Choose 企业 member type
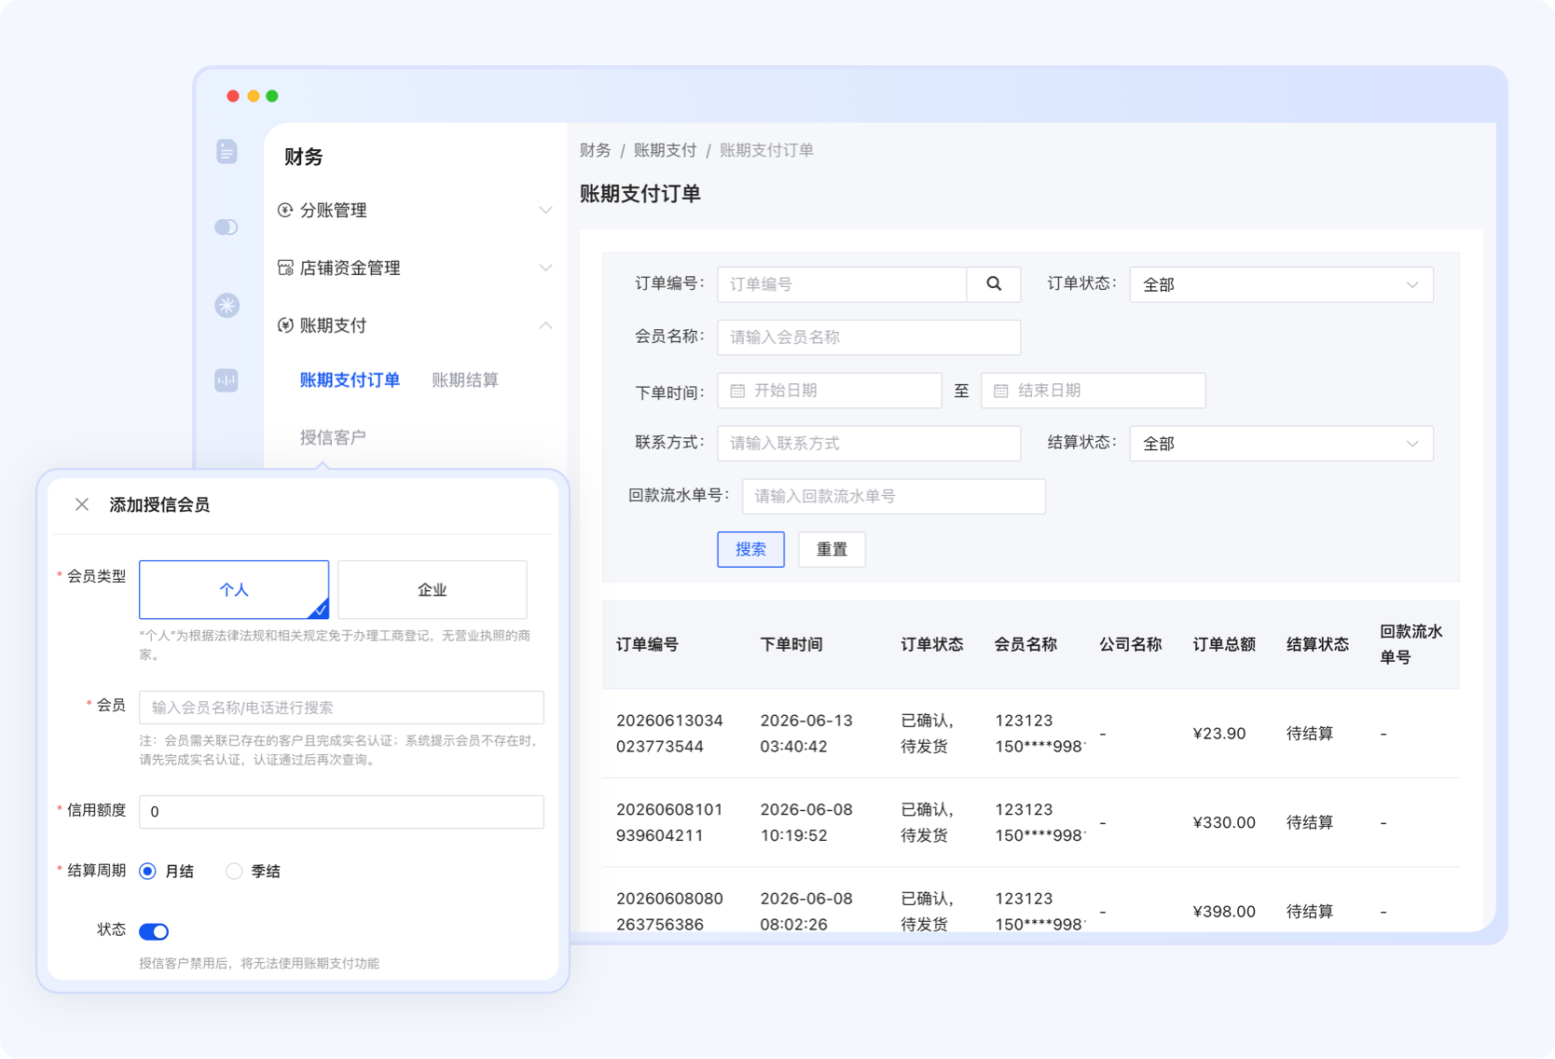The height and width of the screenshot is (1059, 1555). pyautogui.click(x=433, y=589)
